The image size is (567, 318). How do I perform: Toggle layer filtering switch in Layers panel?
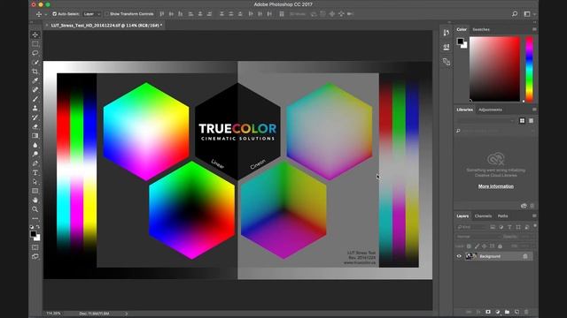(x=535, y=226)
